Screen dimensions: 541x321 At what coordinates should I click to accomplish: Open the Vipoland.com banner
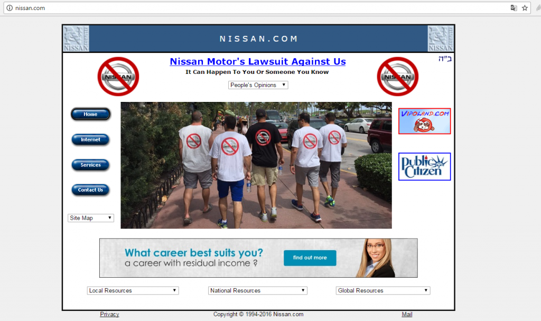(x=424, y=121)
